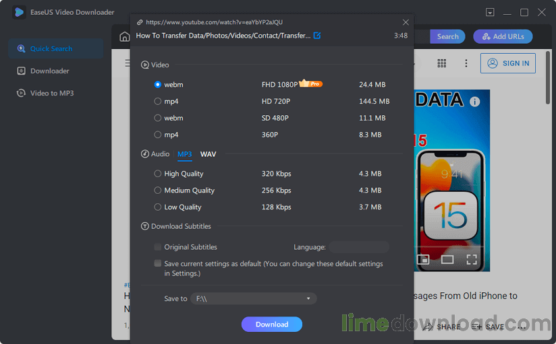Open the subtitle Language dropdown
The width and height of the screenshot is (556, 344).
358,247
